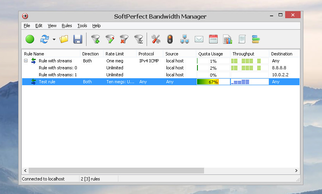322x194 pixels.
Task: Click the add rule funnel icon
Action: click(x=95, y=39)
